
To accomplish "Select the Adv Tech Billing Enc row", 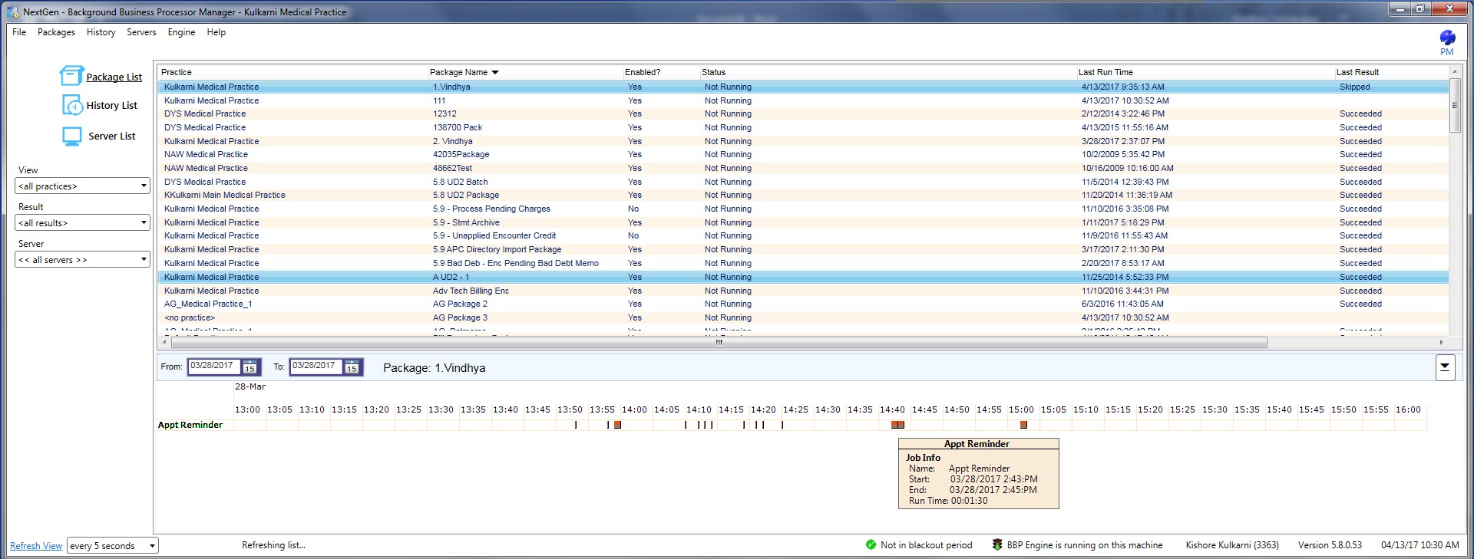I will click(803, 291).
